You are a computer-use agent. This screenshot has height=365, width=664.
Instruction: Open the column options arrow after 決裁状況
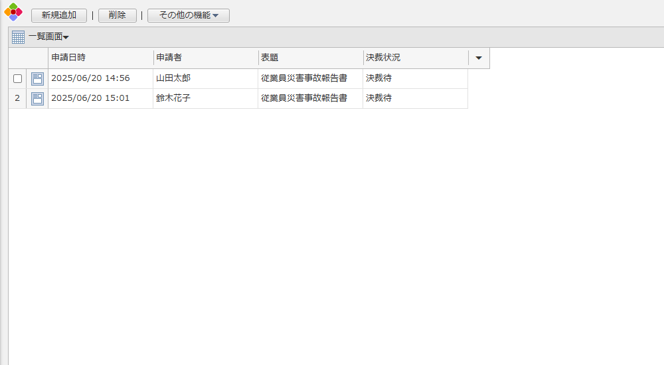pos(479,58)
